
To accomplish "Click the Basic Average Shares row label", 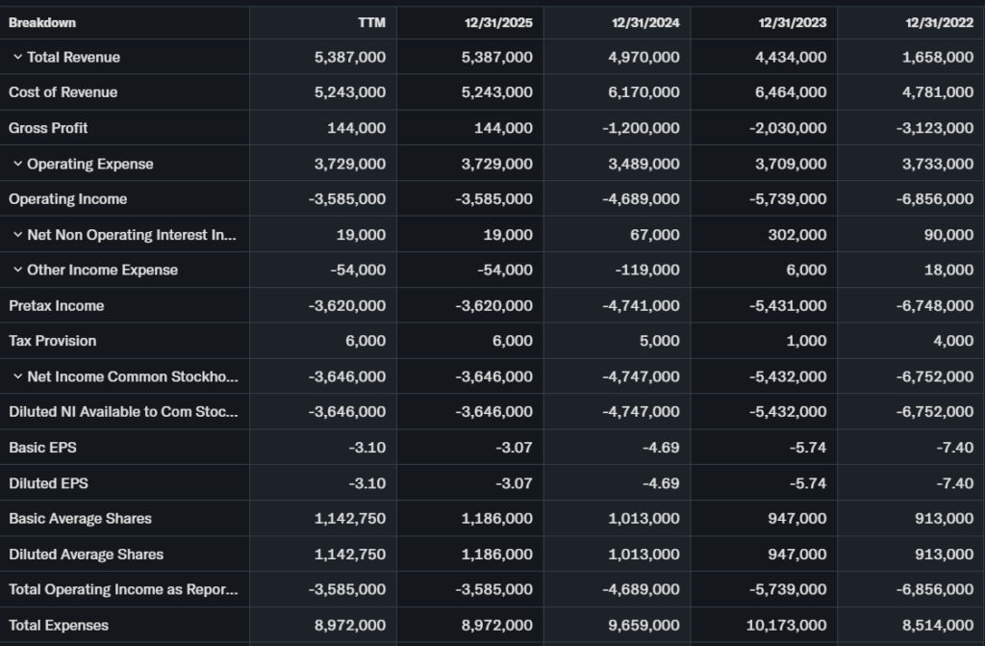I will coord(80,518).
